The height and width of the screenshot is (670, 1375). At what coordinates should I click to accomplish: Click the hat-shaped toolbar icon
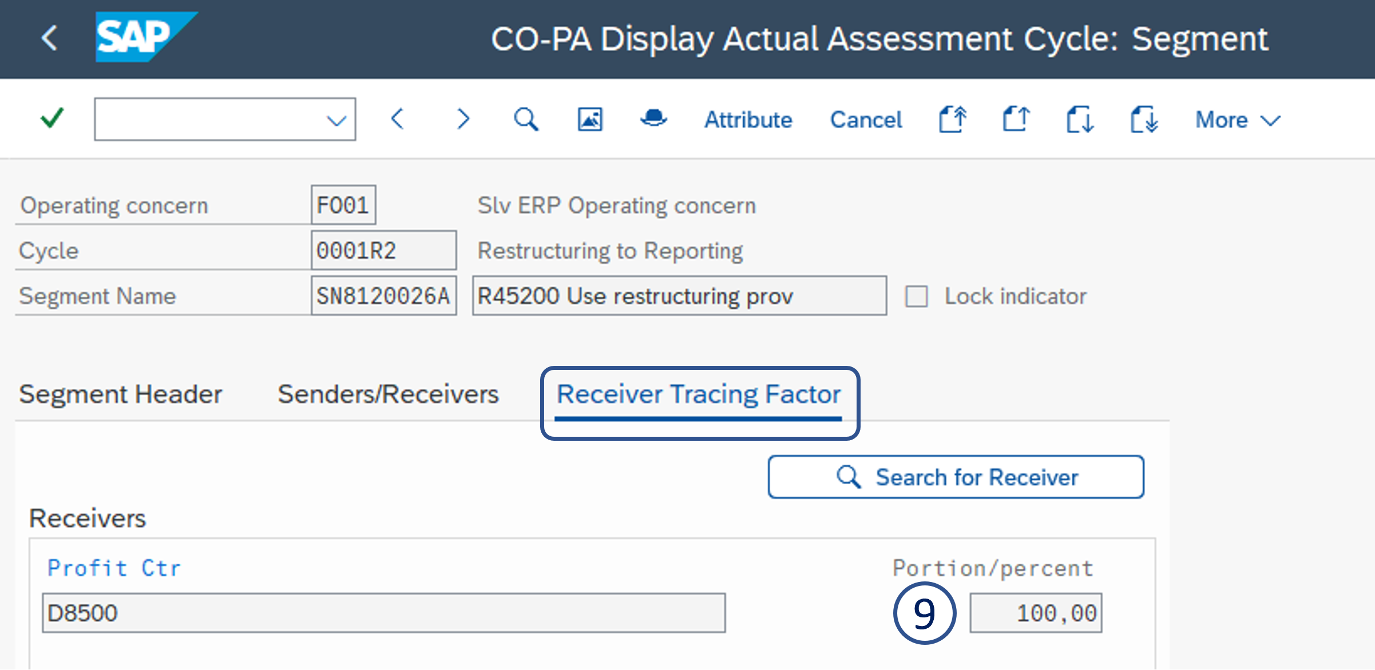(x=653, y=118)
